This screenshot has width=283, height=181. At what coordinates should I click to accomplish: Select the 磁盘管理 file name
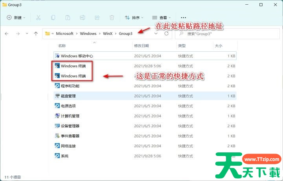pyautogui.click(x=68, y=96)
